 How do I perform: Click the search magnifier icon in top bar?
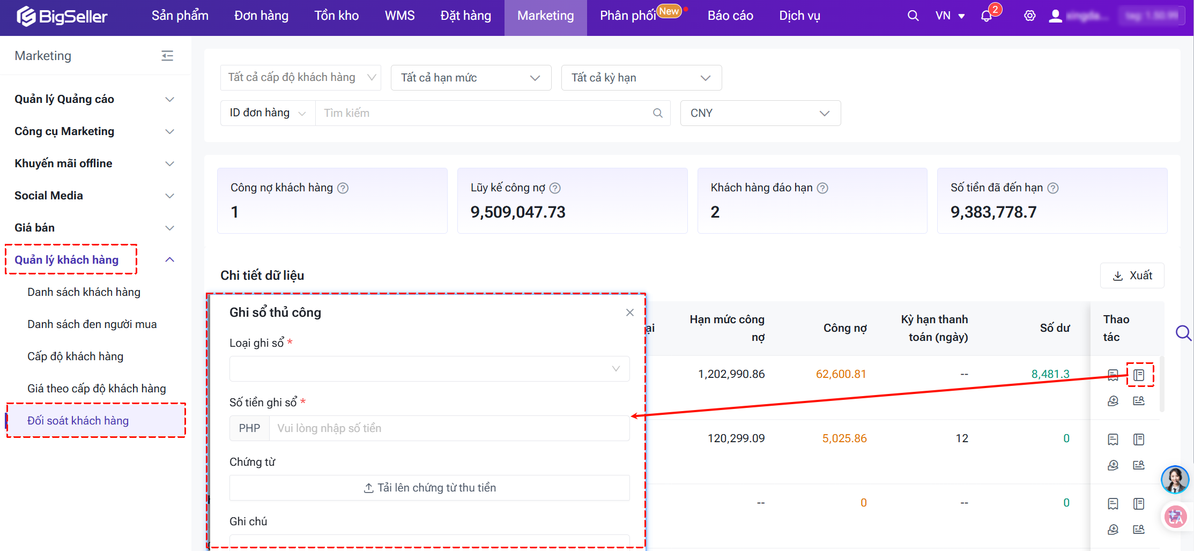(x=913, y=16)
